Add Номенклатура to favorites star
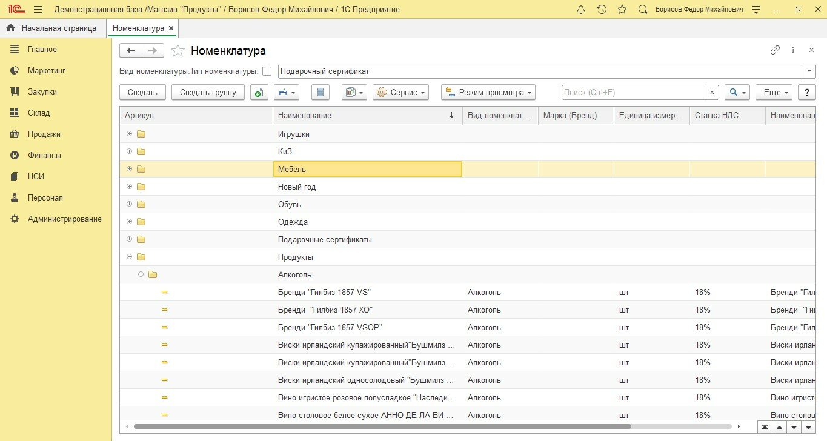Screen dimensions: 827x441 click(x=177, y=51)
